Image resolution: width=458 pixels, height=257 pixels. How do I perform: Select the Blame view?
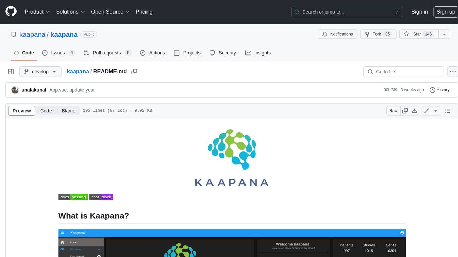[x=68, y=111]
